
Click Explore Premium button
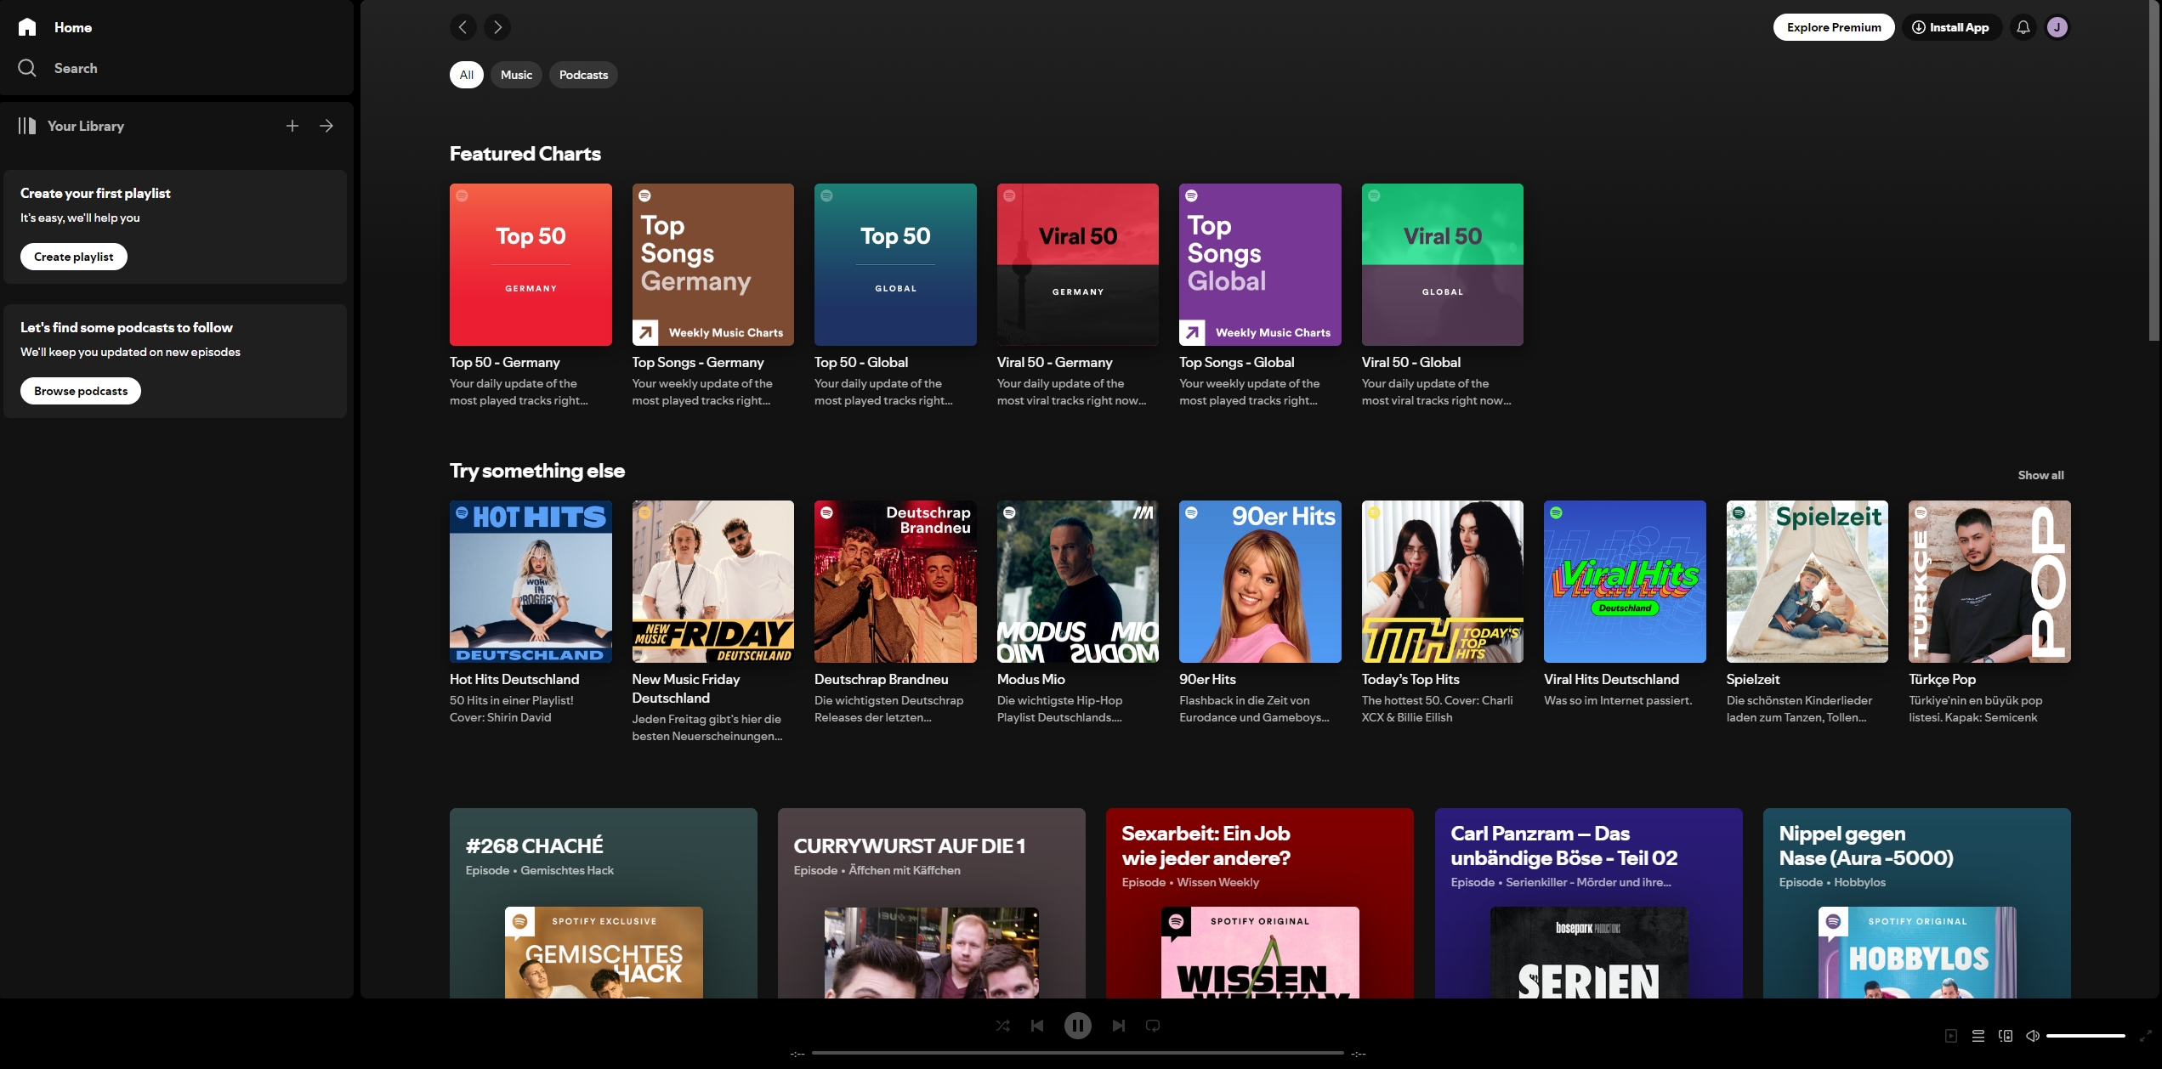click(1834, 26)
